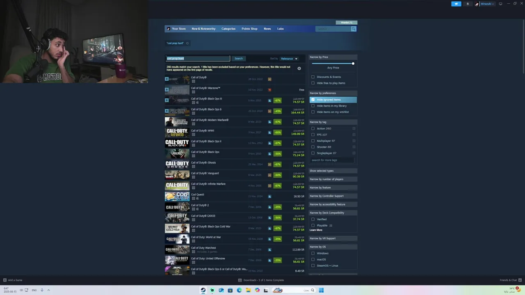Open the Call of Duty Warchest result
The image size is (525, 295).
tap(235, 250)
